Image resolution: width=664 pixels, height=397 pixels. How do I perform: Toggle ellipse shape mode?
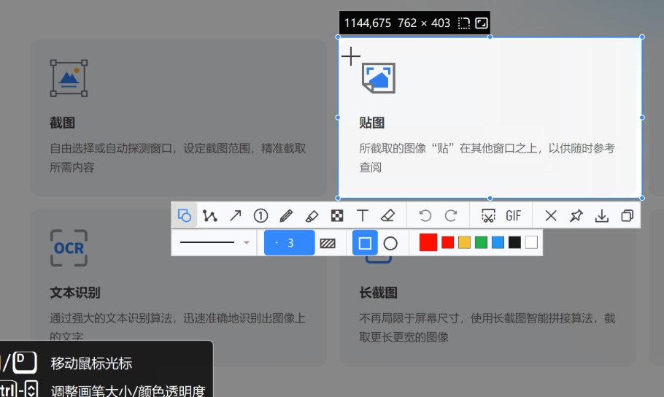(x=390, y=243)
